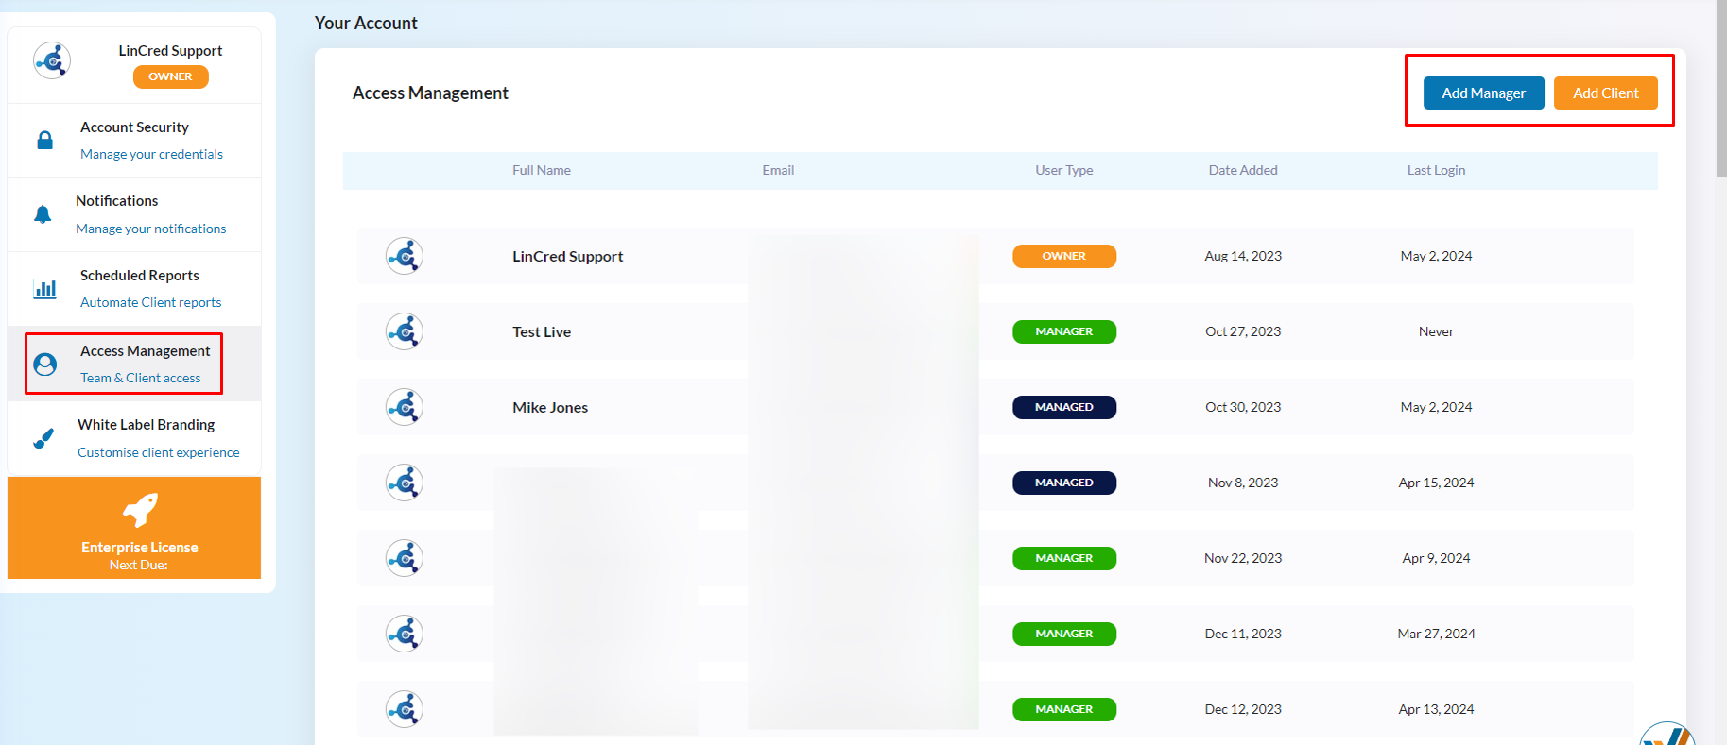The width and height of the screenshot is (1727, 745).
Task: Click the Last Login column header
Action: click(x=1437, y=170)
